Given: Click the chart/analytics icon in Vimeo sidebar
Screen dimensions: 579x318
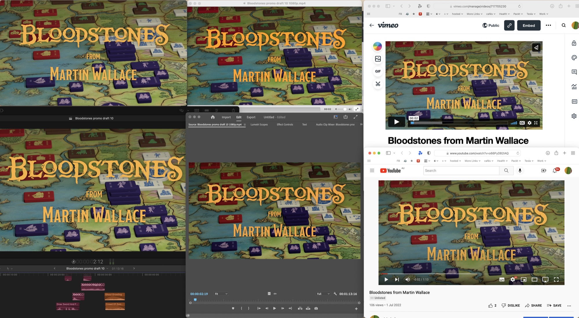Looking at the screenshot, I should 573,87.
